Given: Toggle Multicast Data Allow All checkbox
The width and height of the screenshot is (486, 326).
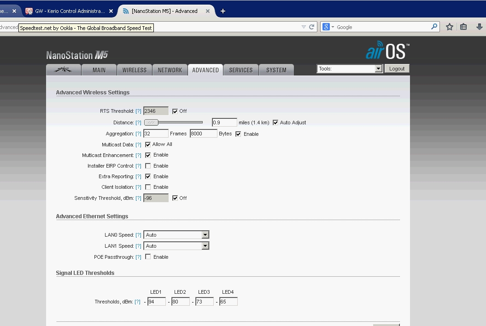Looking at the screenshot, I should tap(148, 145).
